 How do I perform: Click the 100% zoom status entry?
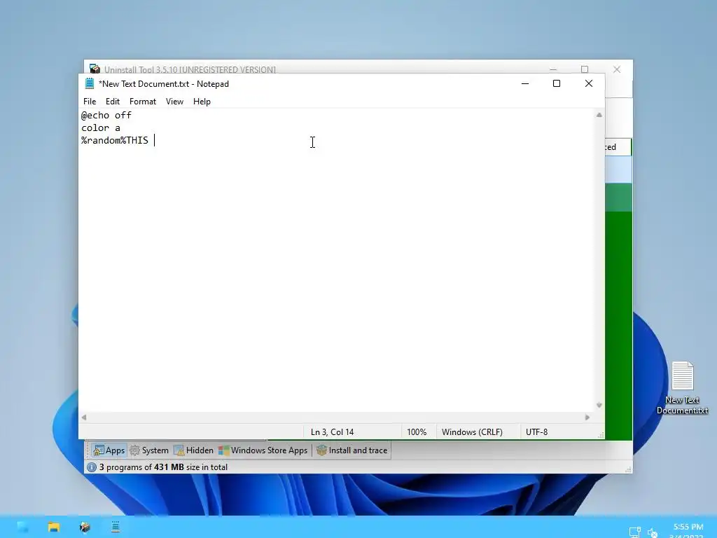(x=417, y=432)
